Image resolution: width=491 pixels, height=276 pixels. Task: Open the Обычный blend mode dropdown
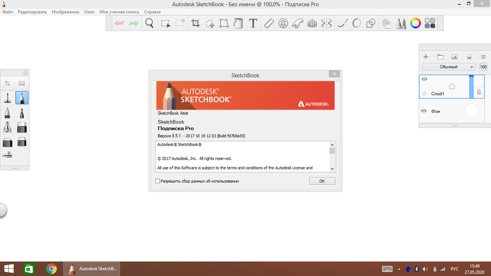click(449, 67)
